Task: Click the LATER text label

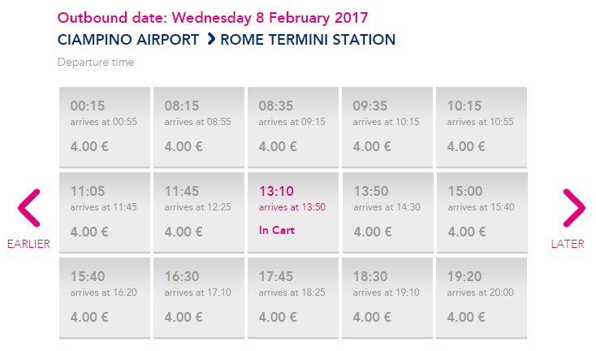Action: coord(568,244)
